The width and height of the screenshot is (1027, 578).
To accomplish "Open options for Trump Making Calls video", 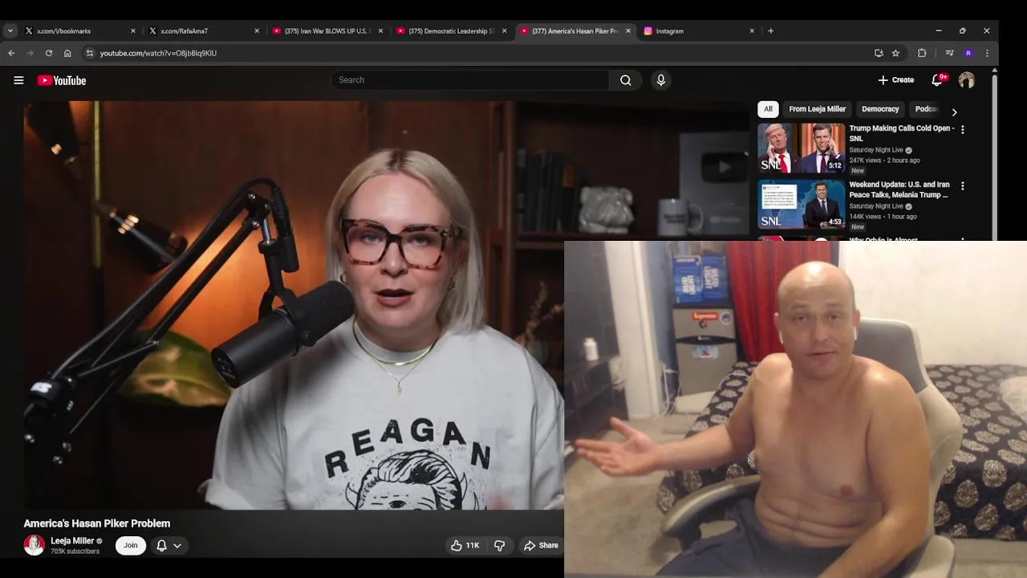I will tap(963, 129).
